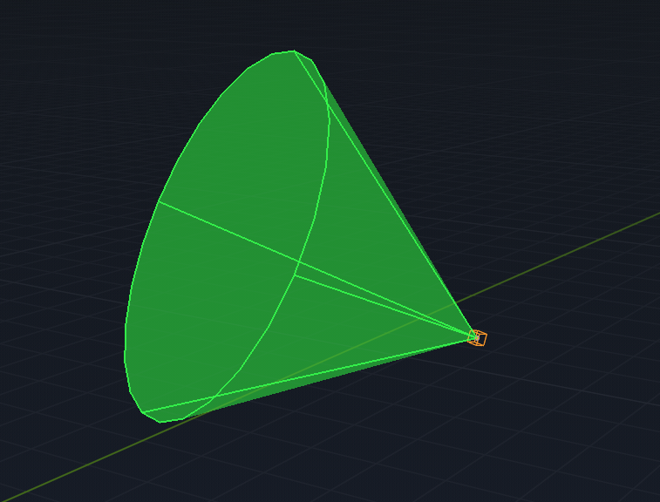Select the orange wireframe cube at cone tip
Image resolution: width=660 pixels, height=502 pixels.
(477, 337)
